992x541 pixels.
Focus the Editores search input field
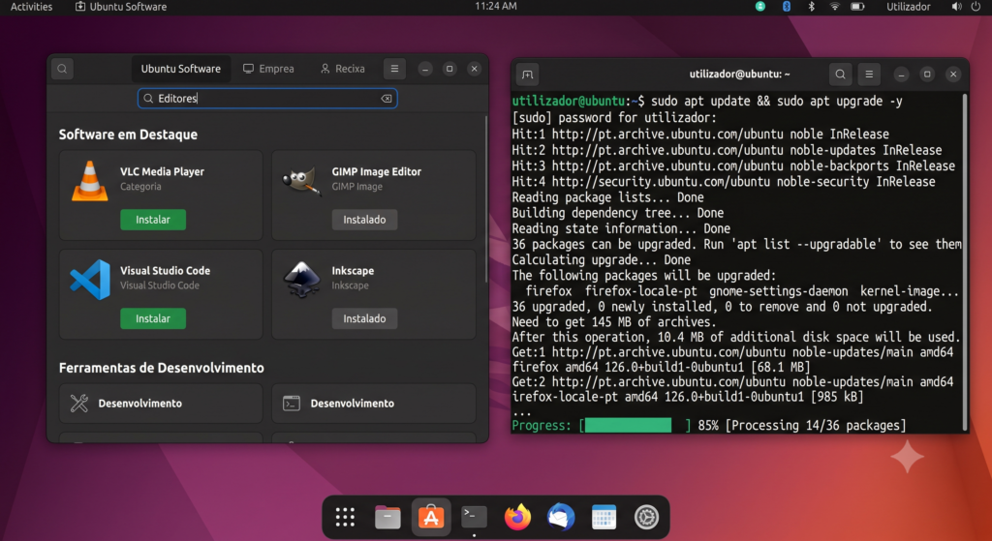[267, 99]
